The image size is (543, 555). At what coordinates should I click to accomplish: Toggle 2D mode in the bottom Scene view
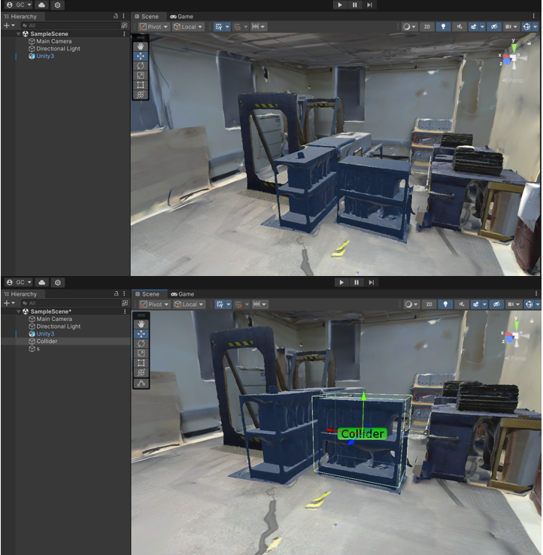tap(429, 305)
